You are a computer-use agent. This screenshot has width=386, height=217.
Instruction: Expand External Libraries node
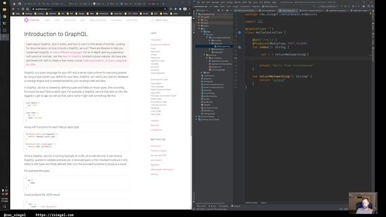(x=196, y=116)
